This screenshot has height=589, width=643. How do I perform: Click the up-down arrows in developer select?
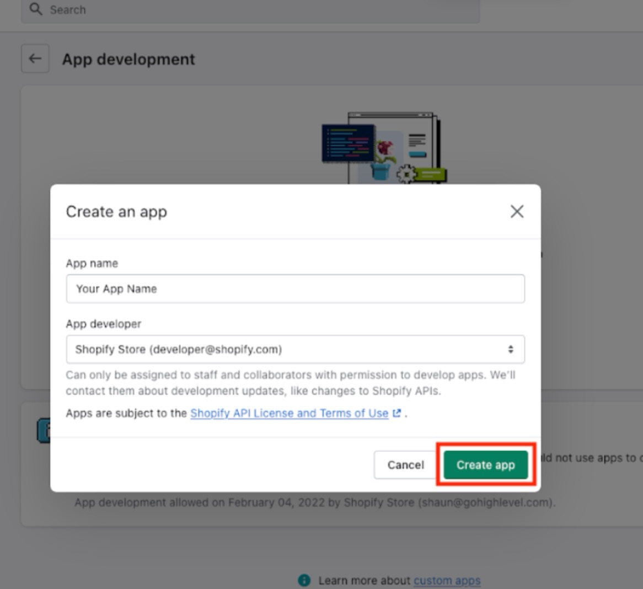(x=511, y=349)
